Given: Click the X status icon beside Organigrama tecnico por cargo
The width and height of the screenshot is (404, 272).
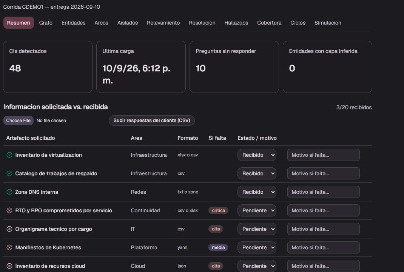Looking at the screenshot, I should coord(9,229).
